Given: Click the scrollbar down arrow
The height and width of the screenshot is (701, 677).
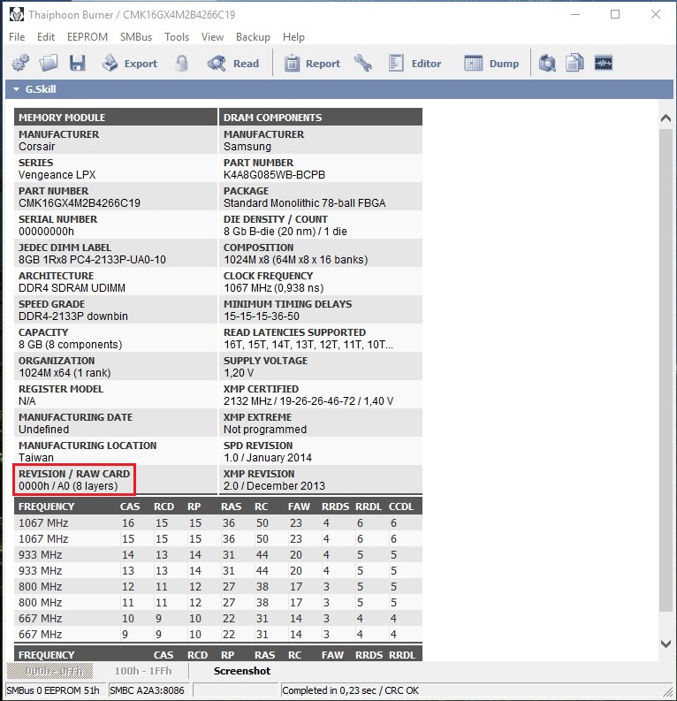Looking at the screenshot, I should (666, 644).
